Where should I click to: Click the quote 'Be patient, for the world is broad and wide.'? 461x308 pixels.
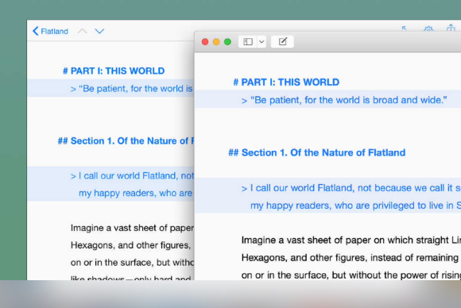pyautogui.click(x=344, y=100)
